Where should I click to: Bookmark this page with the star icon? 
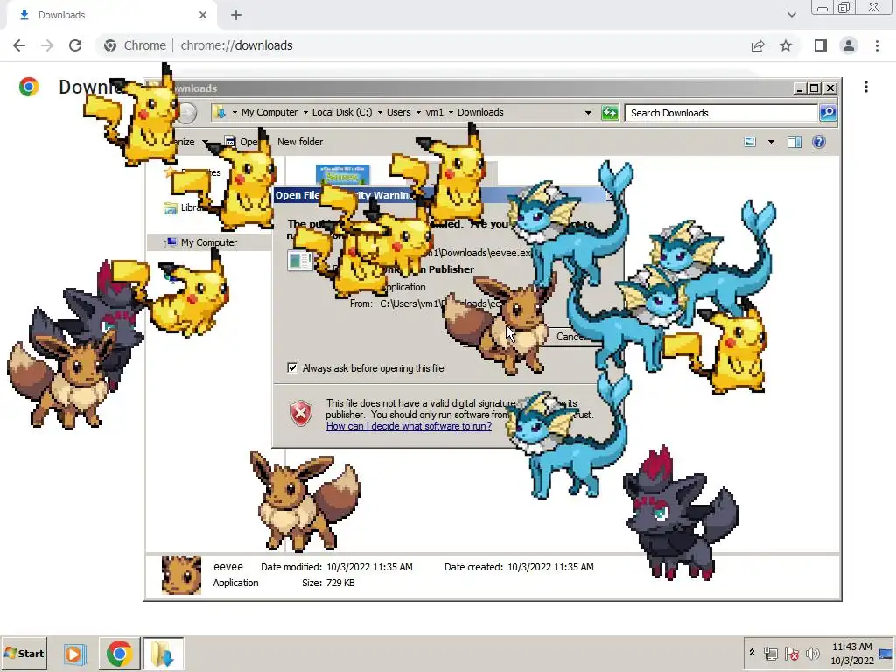(x=786, y=45)
